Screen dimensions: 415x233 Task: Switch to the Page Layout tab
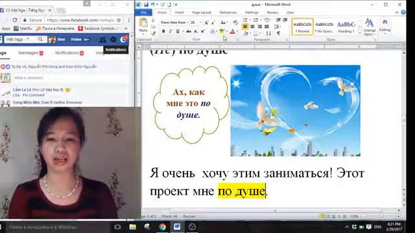tap(202, 12)
